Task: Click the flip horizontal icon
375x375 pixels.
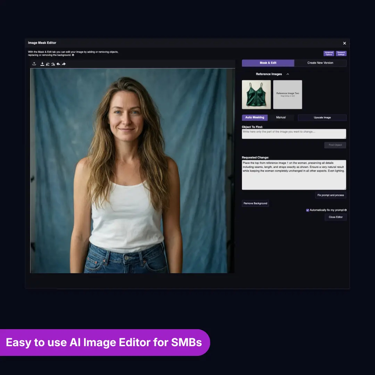Action: click(48, 64)
